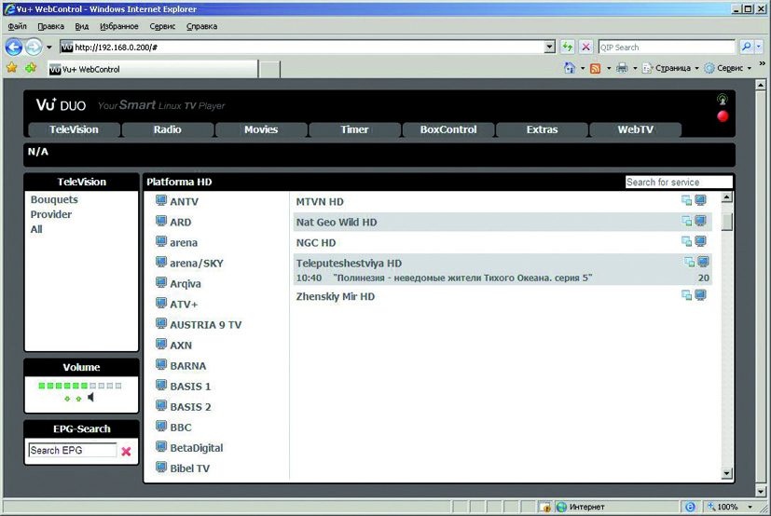The height and width of the screenshot is (516, 771).
Task: Open EPG icon for Nat Geo Wild HD
Action: point(686,221)
